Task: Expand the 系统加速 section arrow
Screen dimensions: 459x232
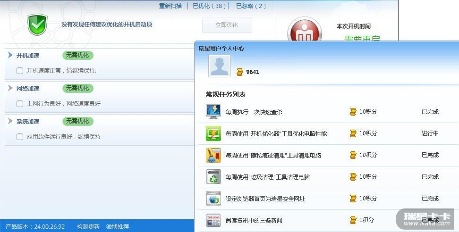Action: click(10, 121)
